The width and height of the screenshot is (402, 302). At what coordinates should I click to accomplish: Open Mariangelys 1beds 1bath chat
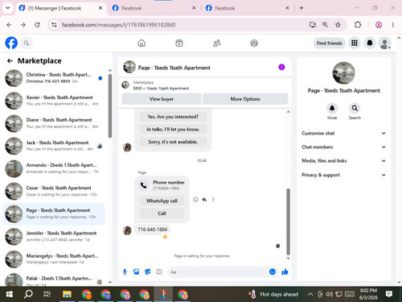(54, 259)
